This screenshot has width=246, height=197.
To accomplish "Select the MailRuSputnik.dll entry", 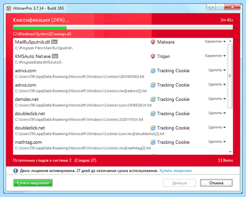I will coord(120,45).
